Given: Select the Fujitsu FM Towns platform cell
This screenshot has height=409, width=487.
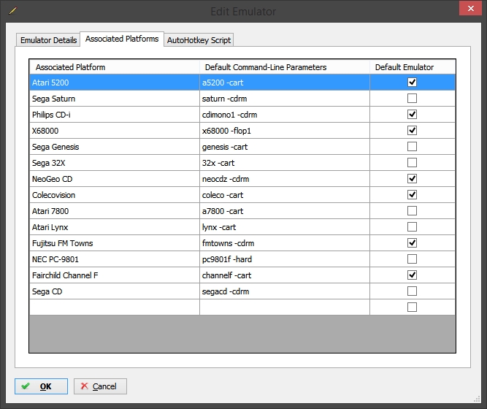Looking at the screenshot, I should coord(115,243).
